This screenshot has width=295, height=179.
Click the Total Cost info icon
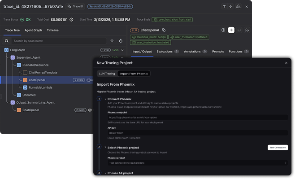point(71,20)
